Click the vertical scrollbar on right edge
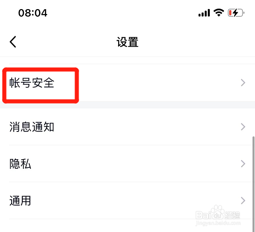The image size is (255, 232). coord(253,184)
